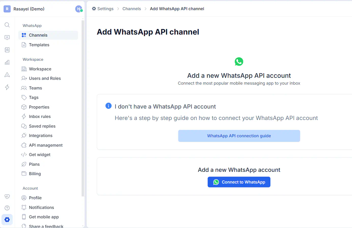
Task: Open the conversations inbox icon
Action: 7,37
